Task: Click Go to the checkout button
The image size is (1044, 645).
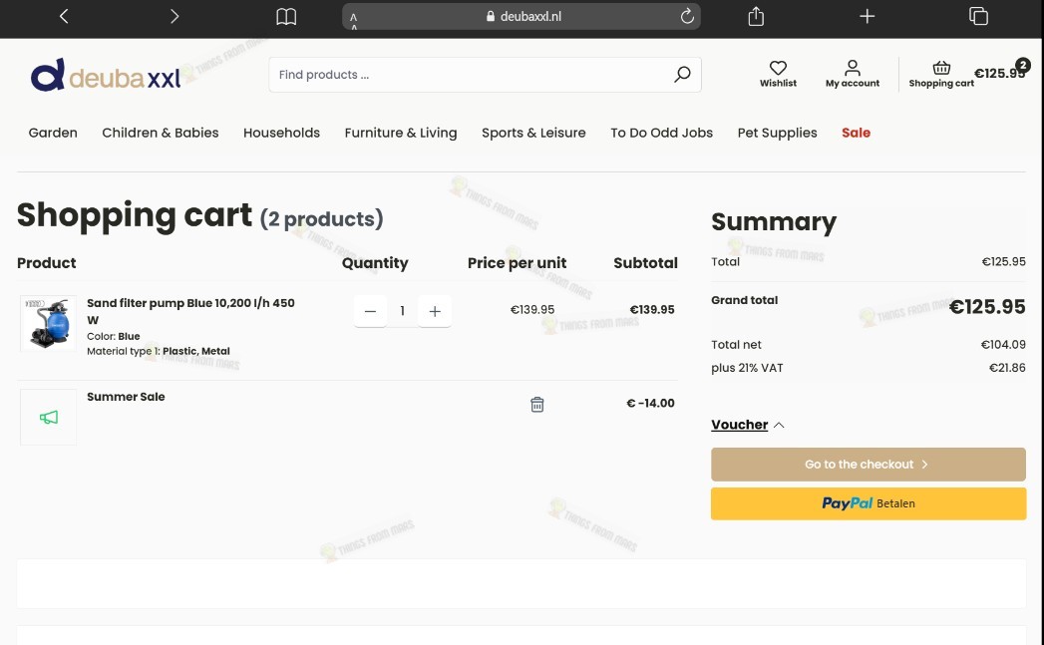Action: click(x=869, y=464)
